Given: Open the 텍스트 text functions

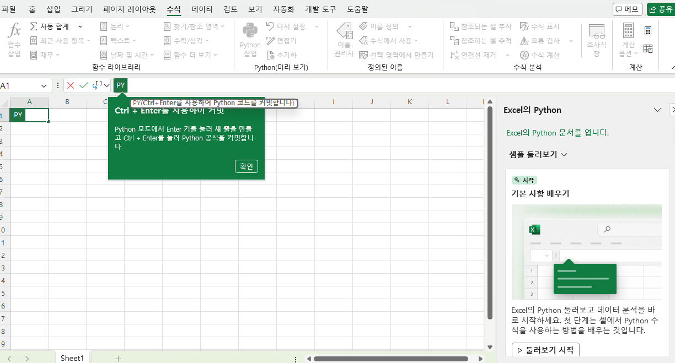Looking at the screenshot, I should pos(118,41).
